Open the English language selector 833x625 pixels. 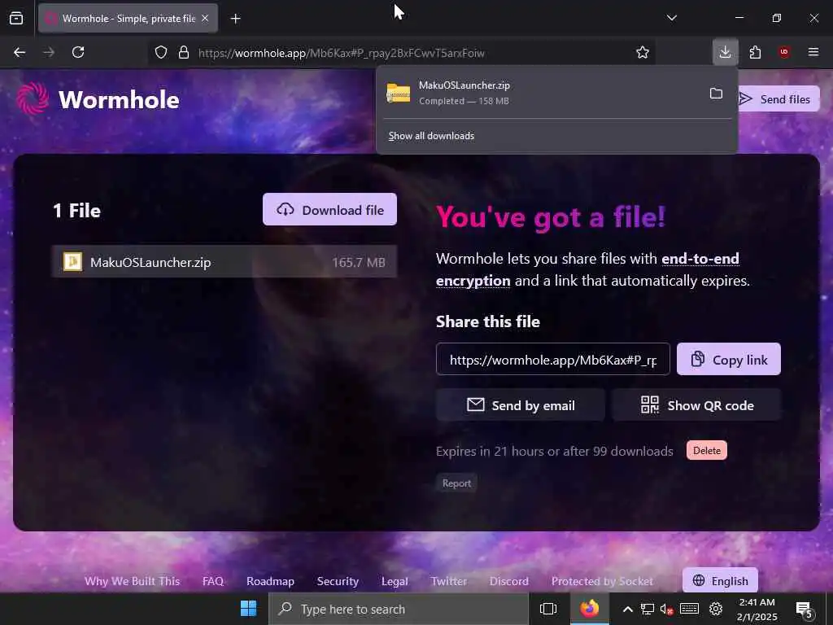point(720,580)
